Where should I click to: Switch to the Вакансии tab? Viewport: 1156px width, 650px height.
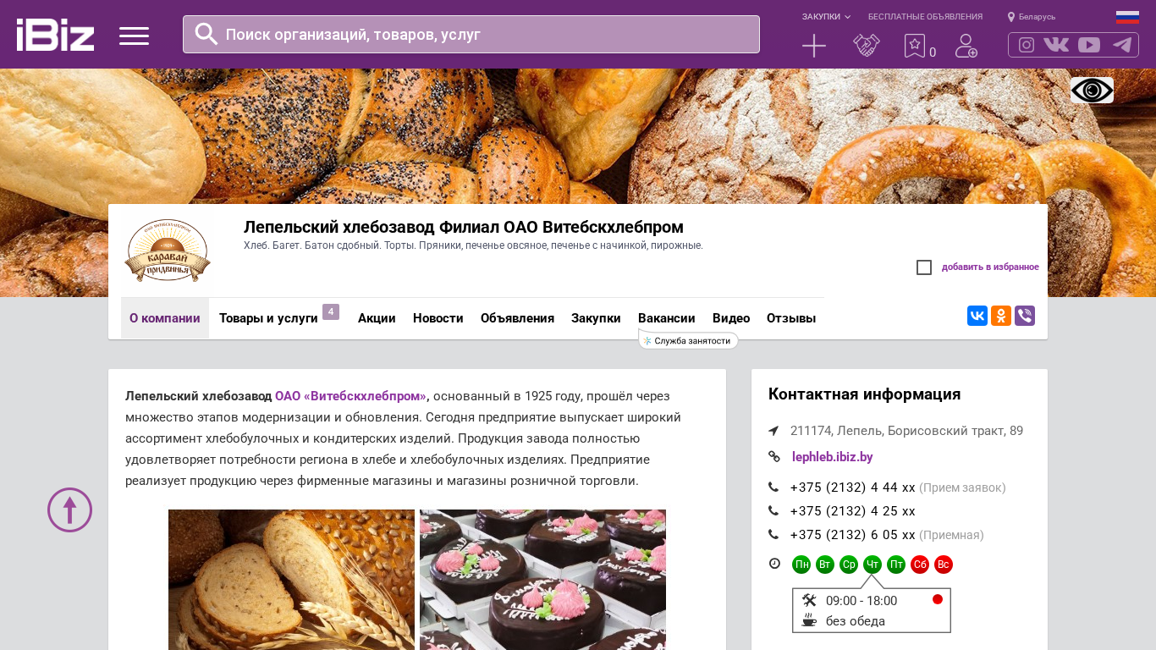tap(667, 318)
